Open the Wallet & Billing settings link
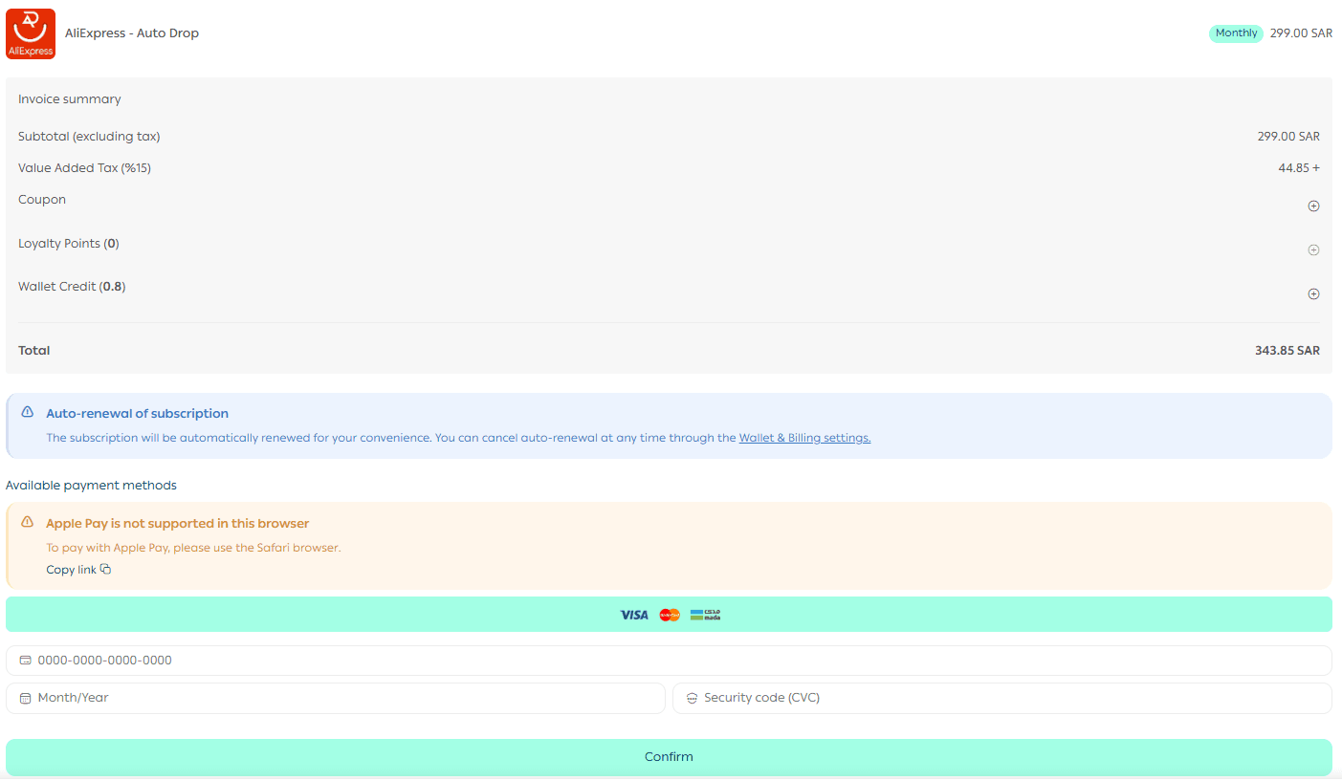 tap(804, 438)
